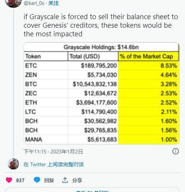Click the yellow Market Cap column header
Image resolution: width=185 pixels, height=192 pixels.
pos(148,56)
